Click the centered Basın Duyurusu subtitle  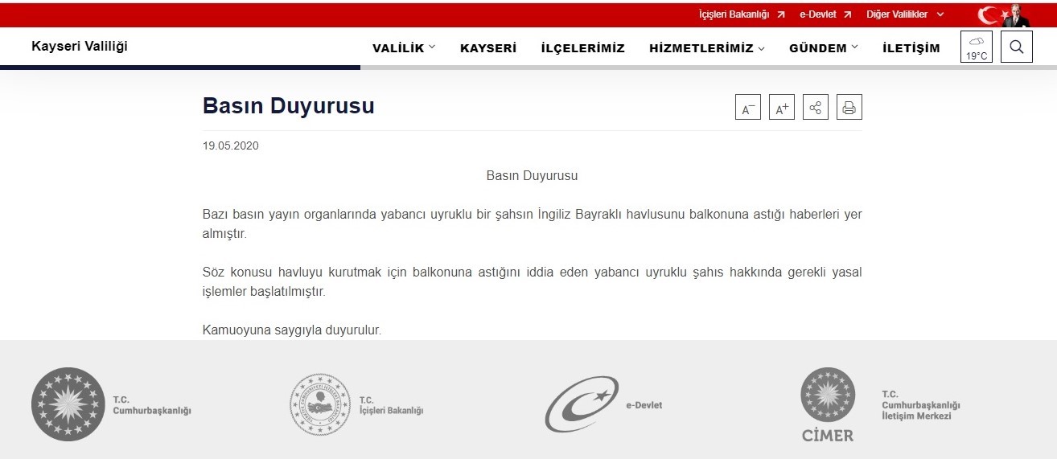(533, 175)
